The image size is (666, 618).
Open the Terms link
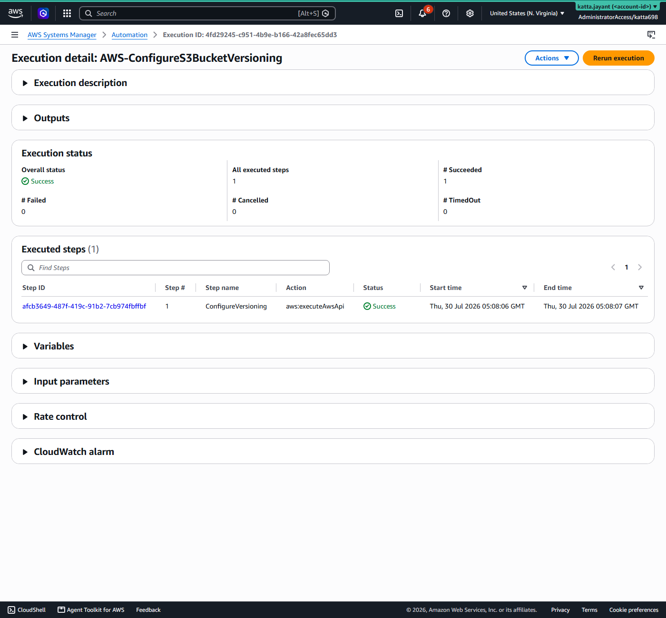click(589, 610)
